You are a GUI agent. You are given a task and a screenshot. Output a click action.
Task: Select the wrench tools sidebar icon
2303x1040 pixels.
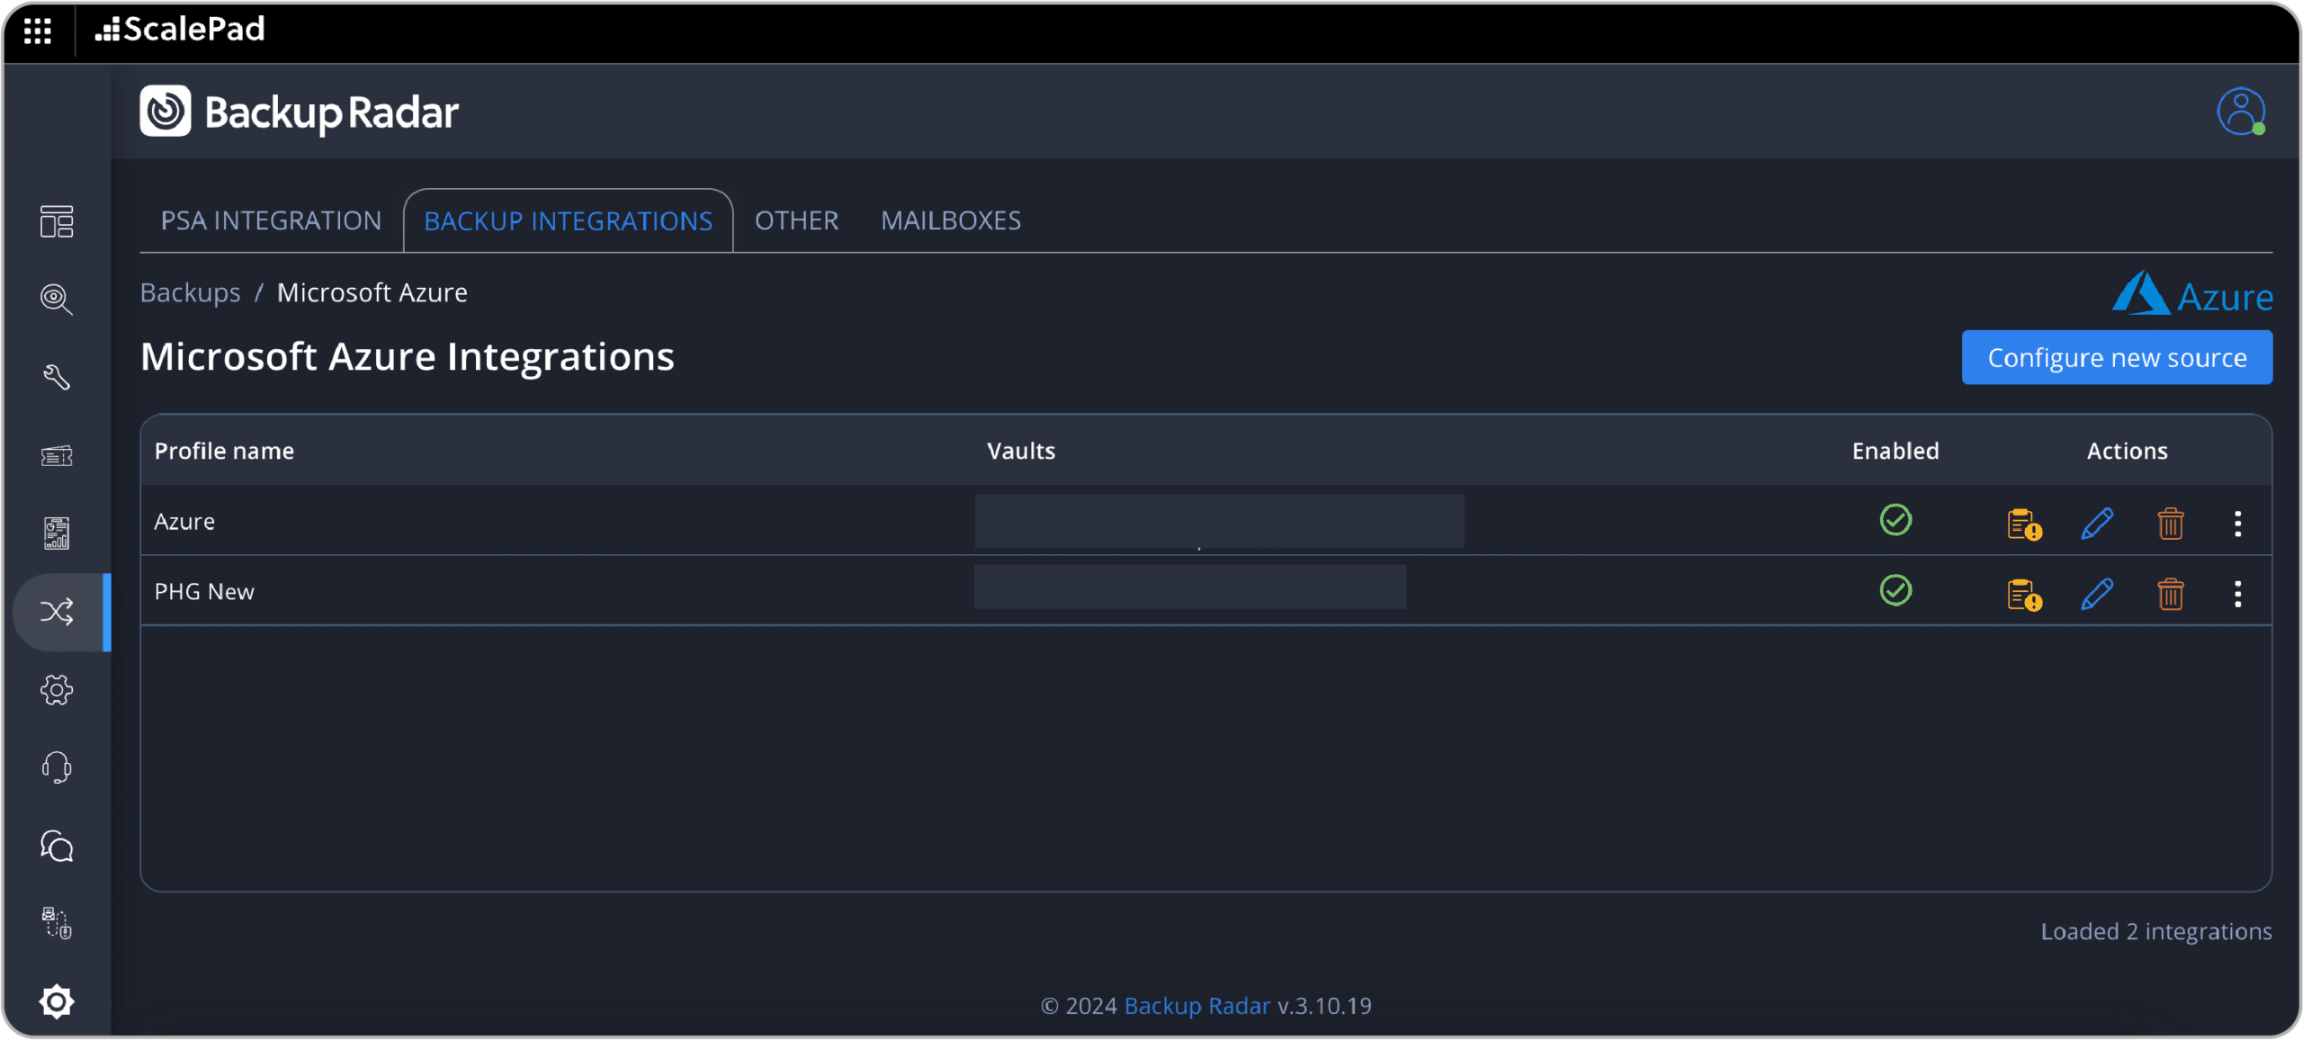tap(57, 377)
